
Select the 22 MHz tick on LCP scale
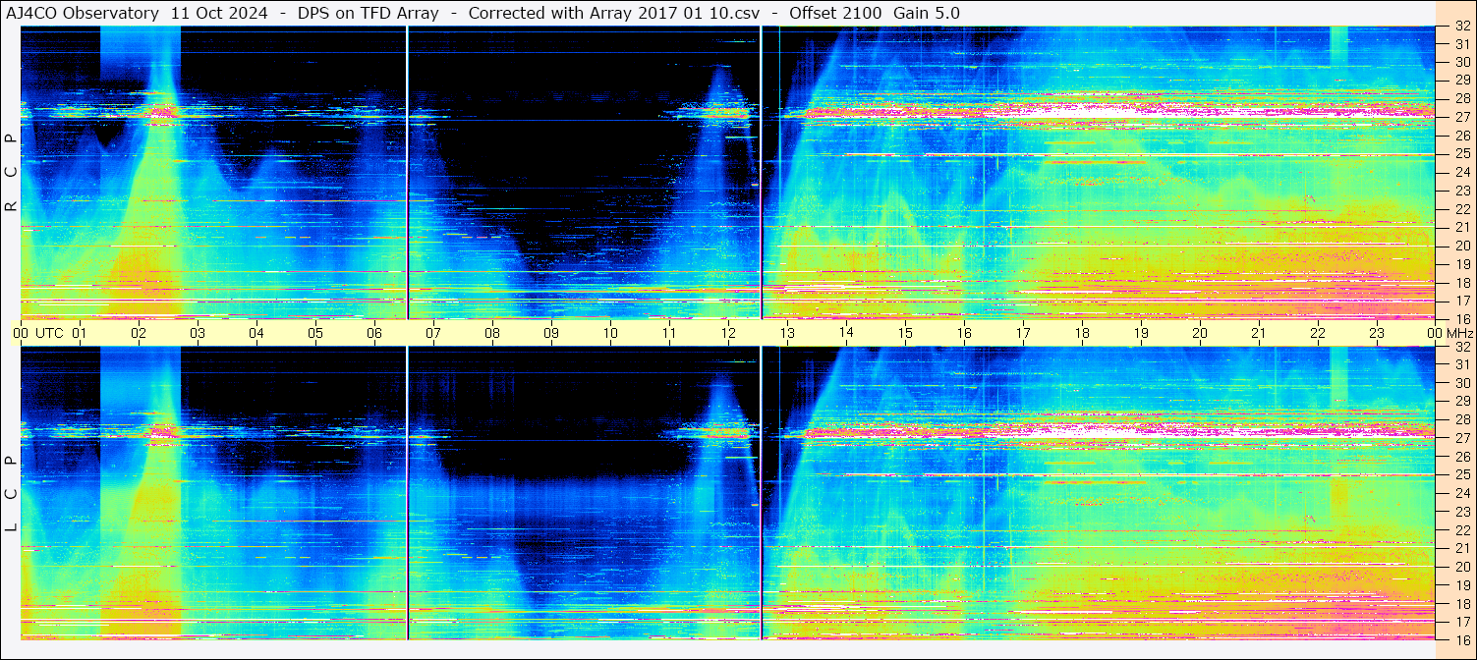tap(1462, 529)
